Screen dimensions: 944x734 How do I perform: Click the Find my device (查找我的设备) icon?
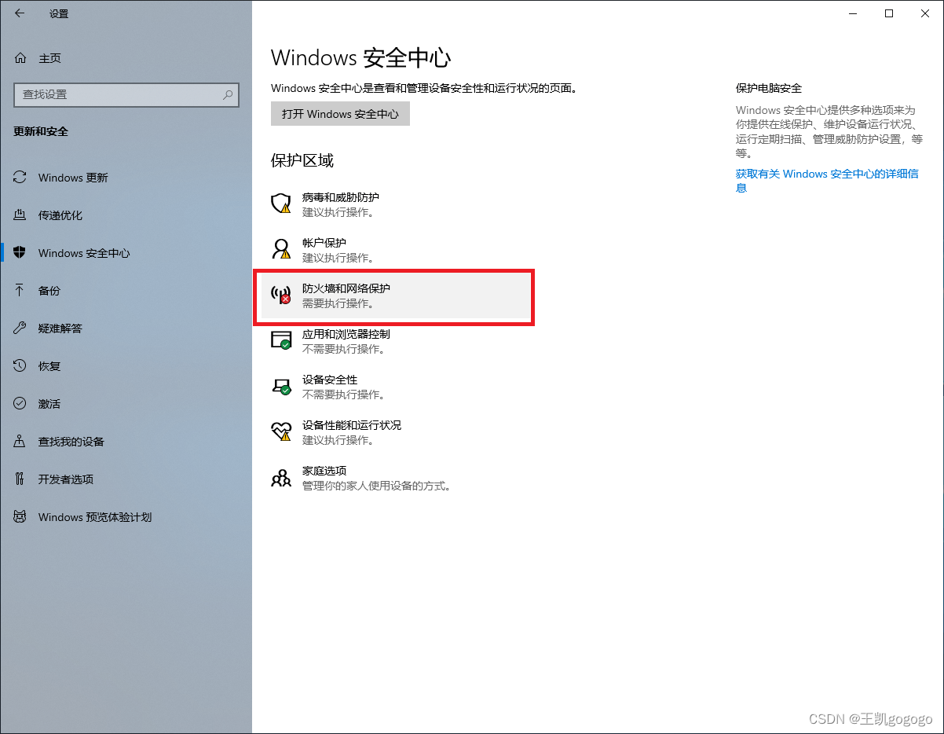tap(20, 442)
